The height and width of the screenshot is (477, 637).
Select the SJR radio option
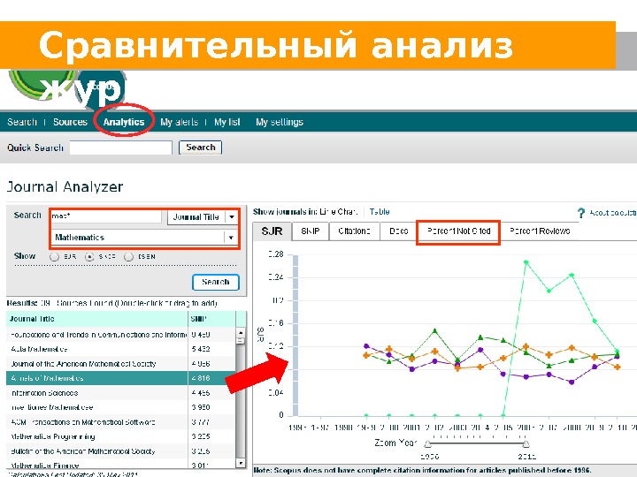coord(54,257)
